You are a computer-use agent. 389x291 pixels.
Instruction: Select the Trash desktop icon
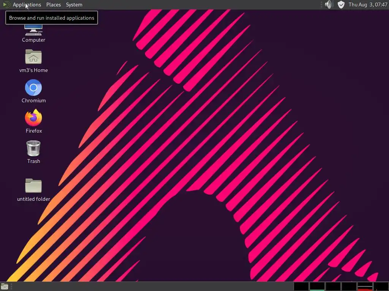click(33, 149)
